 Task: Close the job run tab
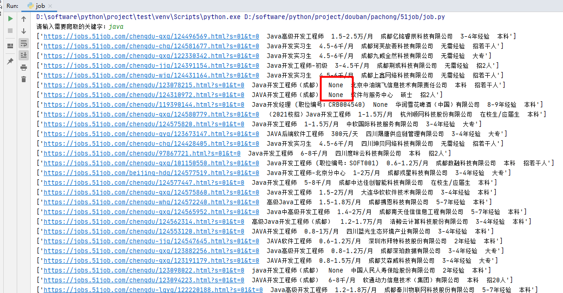coord(50,6)
